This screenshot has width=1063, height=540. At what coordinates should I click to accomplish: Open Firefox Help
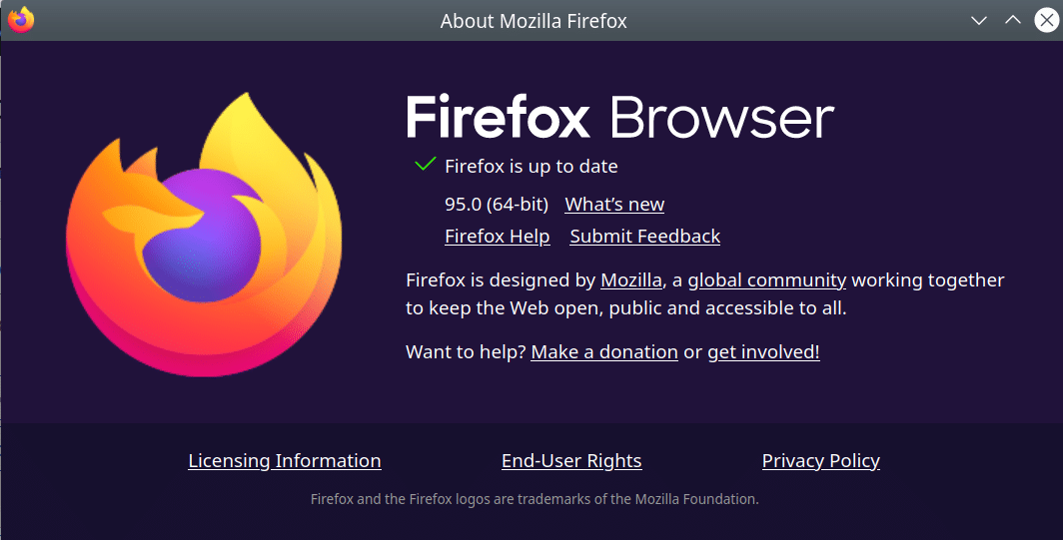point(497,237)
